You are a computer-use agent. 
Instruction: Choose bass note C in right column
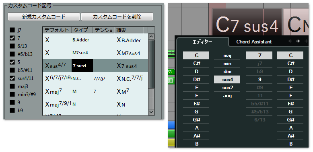(290, 55)
